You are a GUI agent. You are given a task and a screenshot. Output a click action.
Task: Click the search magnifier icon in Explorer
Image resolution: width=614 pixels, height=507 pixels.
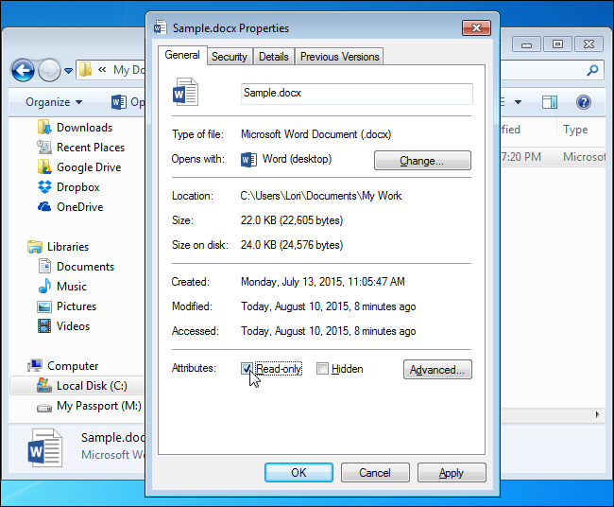tap(592, 71)
